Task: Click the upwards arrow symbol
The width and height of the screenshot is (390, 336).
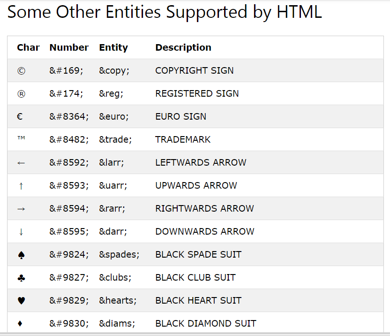Action: point(21,186)
